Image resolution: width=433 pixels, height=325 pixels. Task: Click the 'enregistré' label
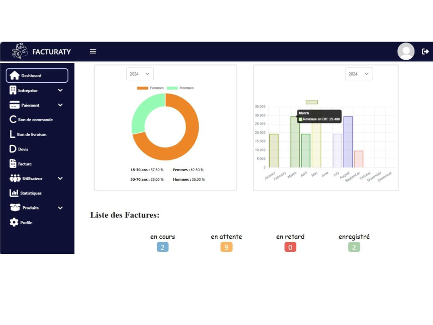click(354, 237)
